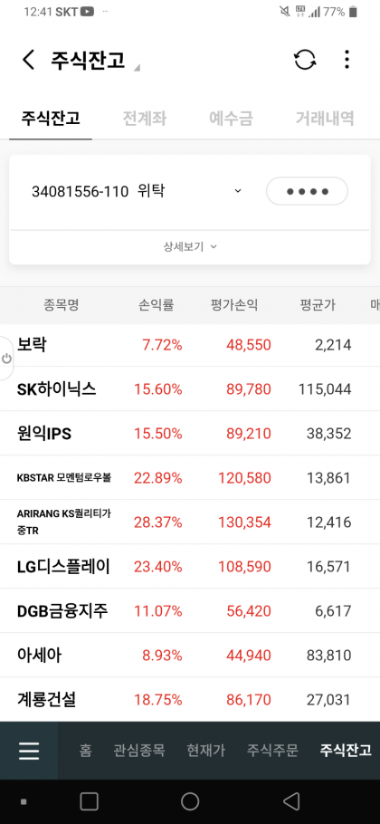
Task: Open the hamburger menu in the bottom bar
Action: click(x=29, y=751)
